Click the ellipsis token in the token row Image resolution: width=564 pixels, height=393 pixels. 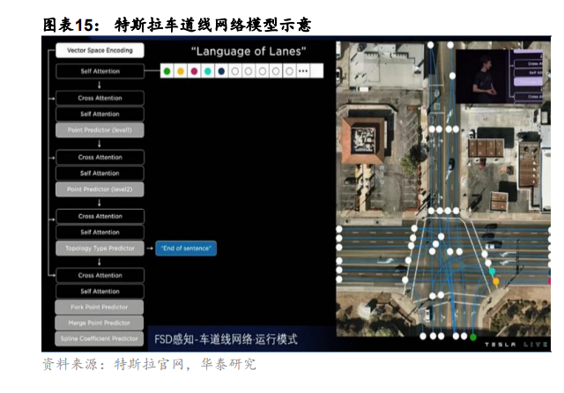tap(303, 70)
